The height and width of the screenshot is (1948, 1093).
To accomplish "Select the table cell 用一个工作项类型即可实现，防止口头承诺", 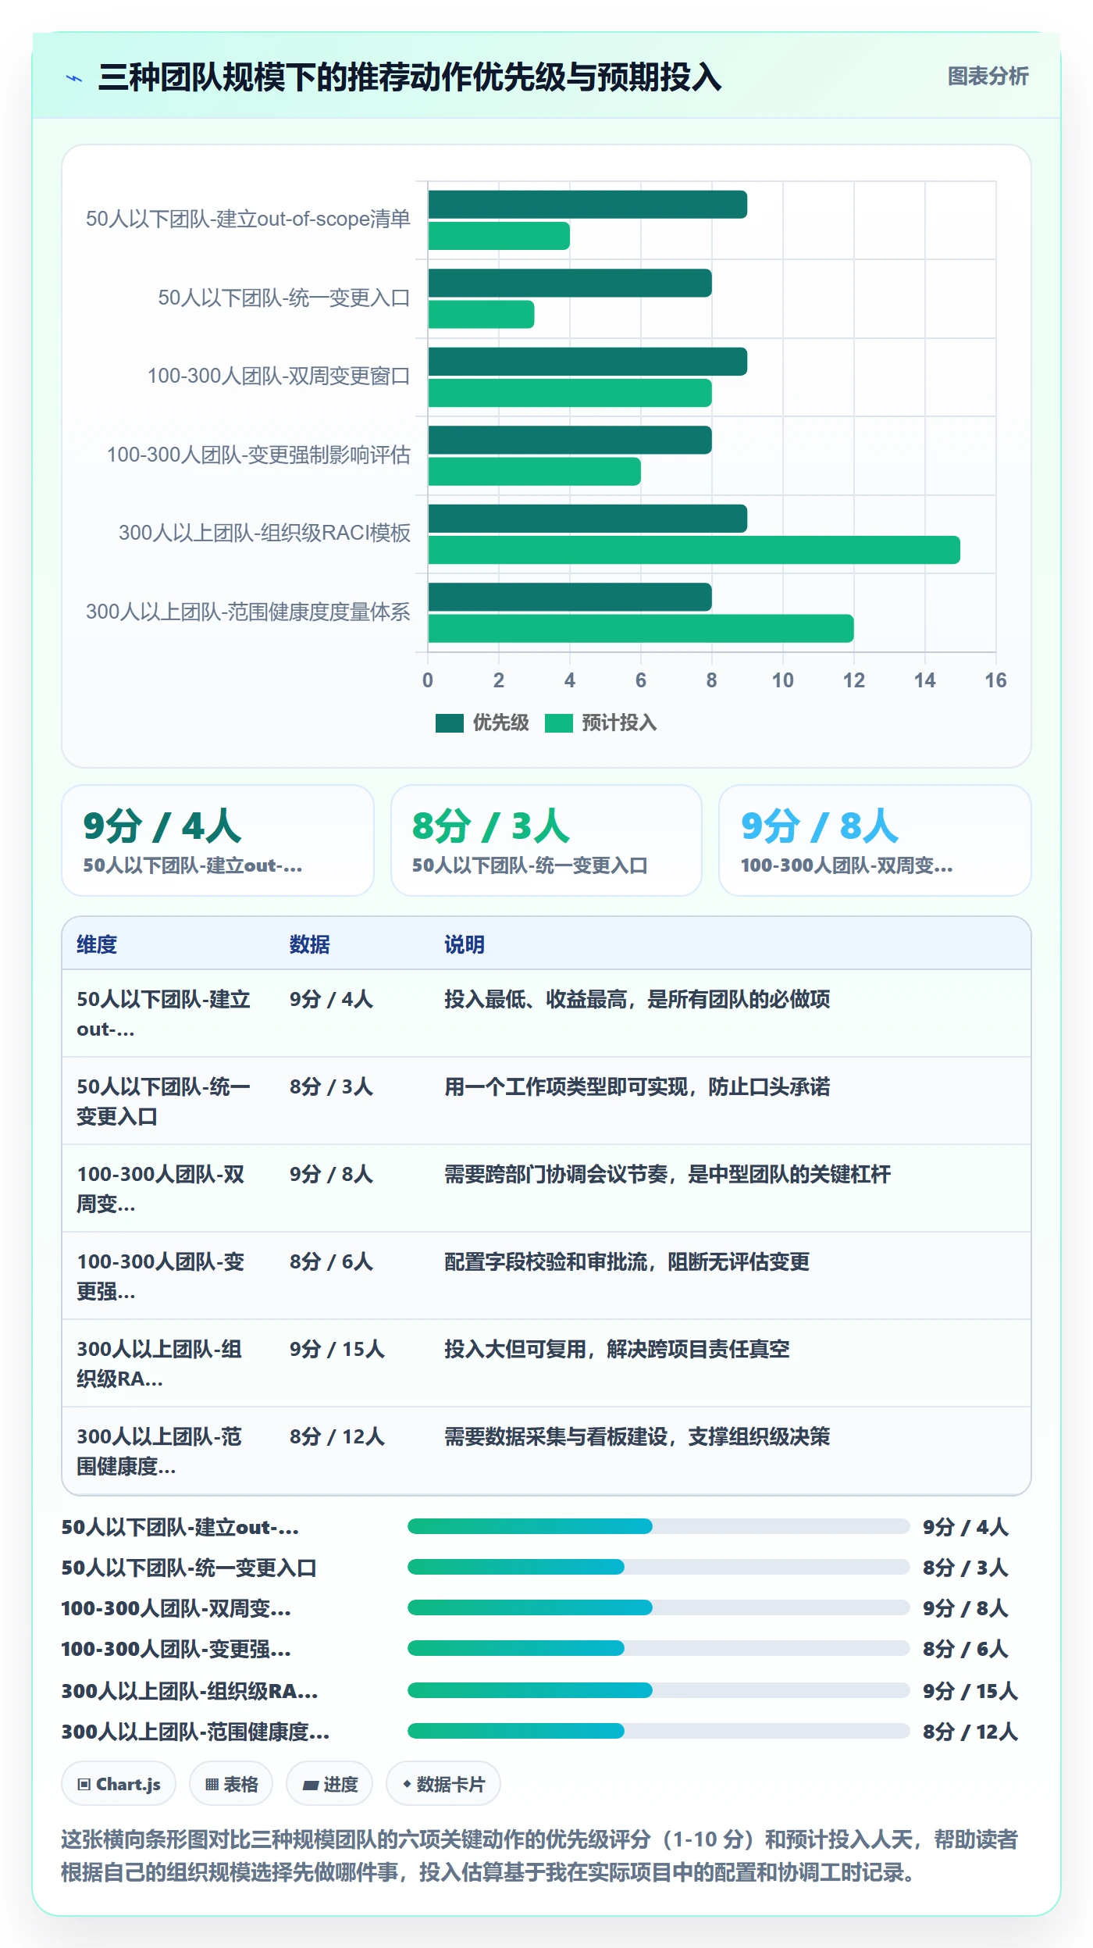I will tap(637, 1086).
